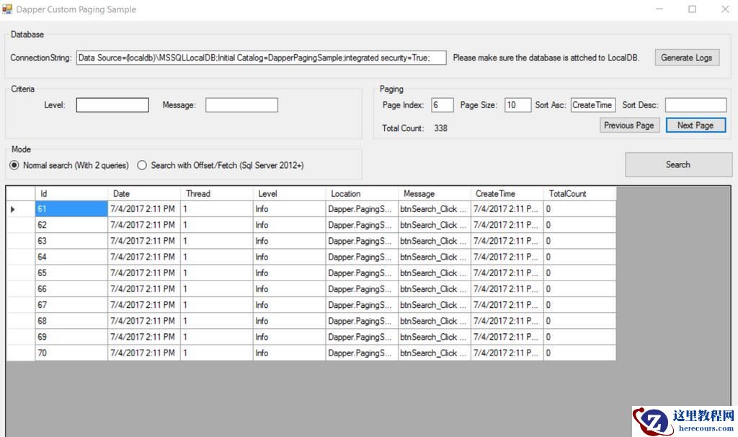Click the Page Index field

tap(443, 105)
